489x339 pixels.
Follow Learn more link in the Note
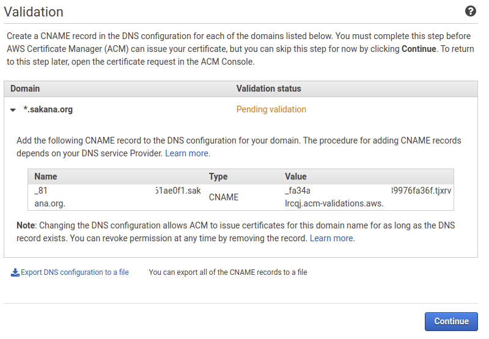point(332,238)
